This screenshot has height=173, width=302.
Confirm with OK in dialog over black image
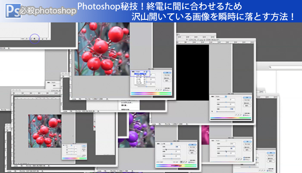pos(247,98)
